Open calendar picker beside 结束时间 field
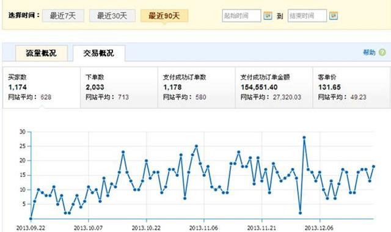 [334, 16]
